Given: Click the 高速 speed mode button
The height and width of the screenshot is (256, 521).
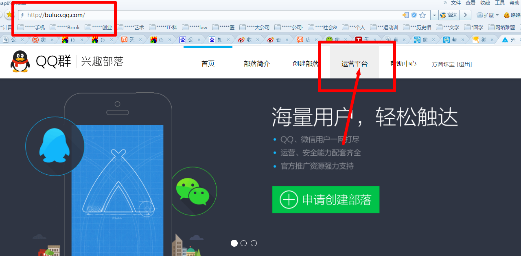Looking at the screenshot, I should click(x=449, y=15).
